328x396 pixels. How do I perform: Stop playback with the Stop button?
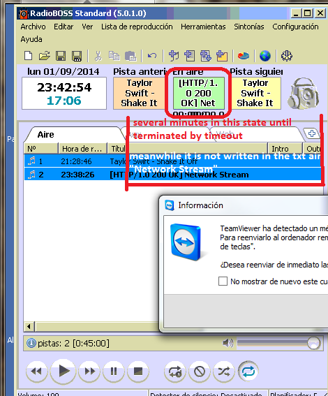tap(138, 372)
